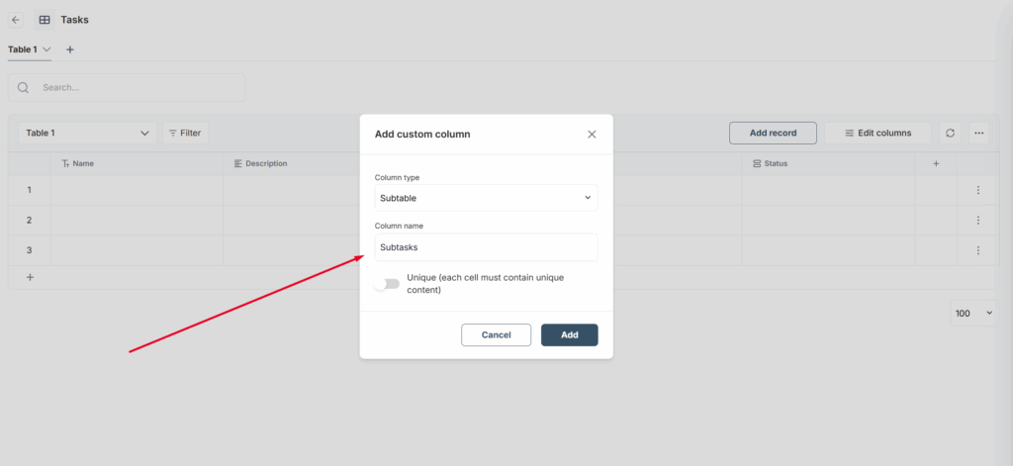
Task: Click the Add button in dialog
Action: tap(569, 335)
